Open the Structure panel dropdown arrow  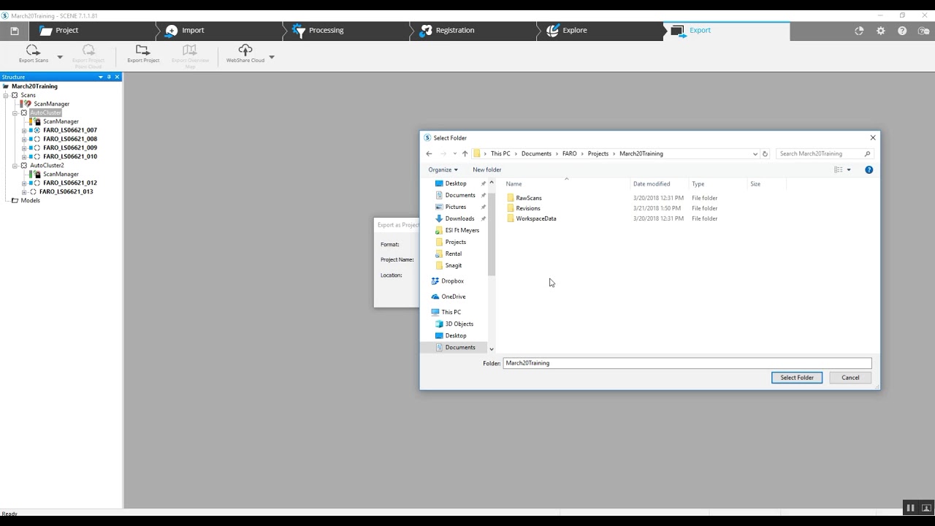tap(101, 77)
